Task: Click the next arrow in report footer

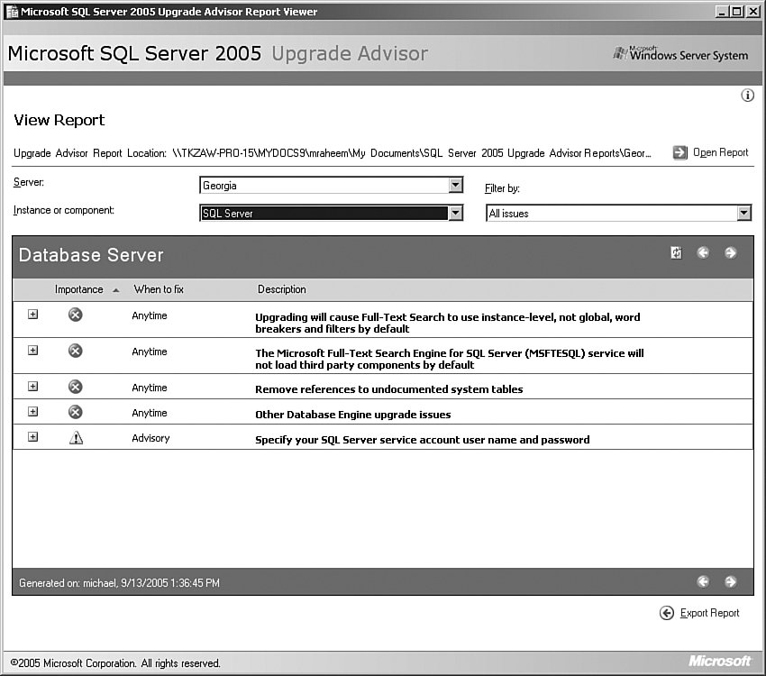Action: coord(730,582)
